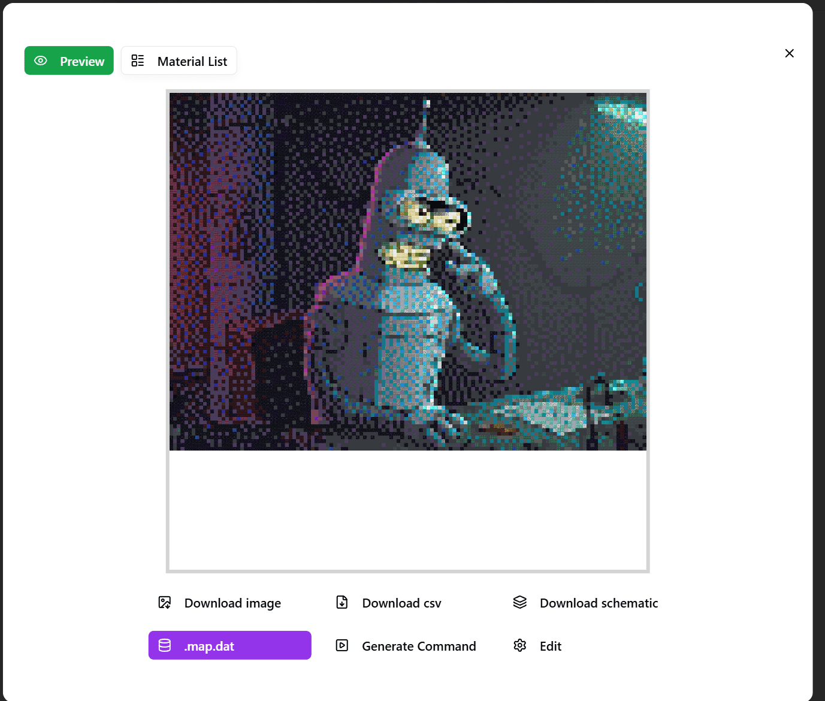Select the Download schematic text
The height and width of the screenshot is (701, 825).
(599, 603)
